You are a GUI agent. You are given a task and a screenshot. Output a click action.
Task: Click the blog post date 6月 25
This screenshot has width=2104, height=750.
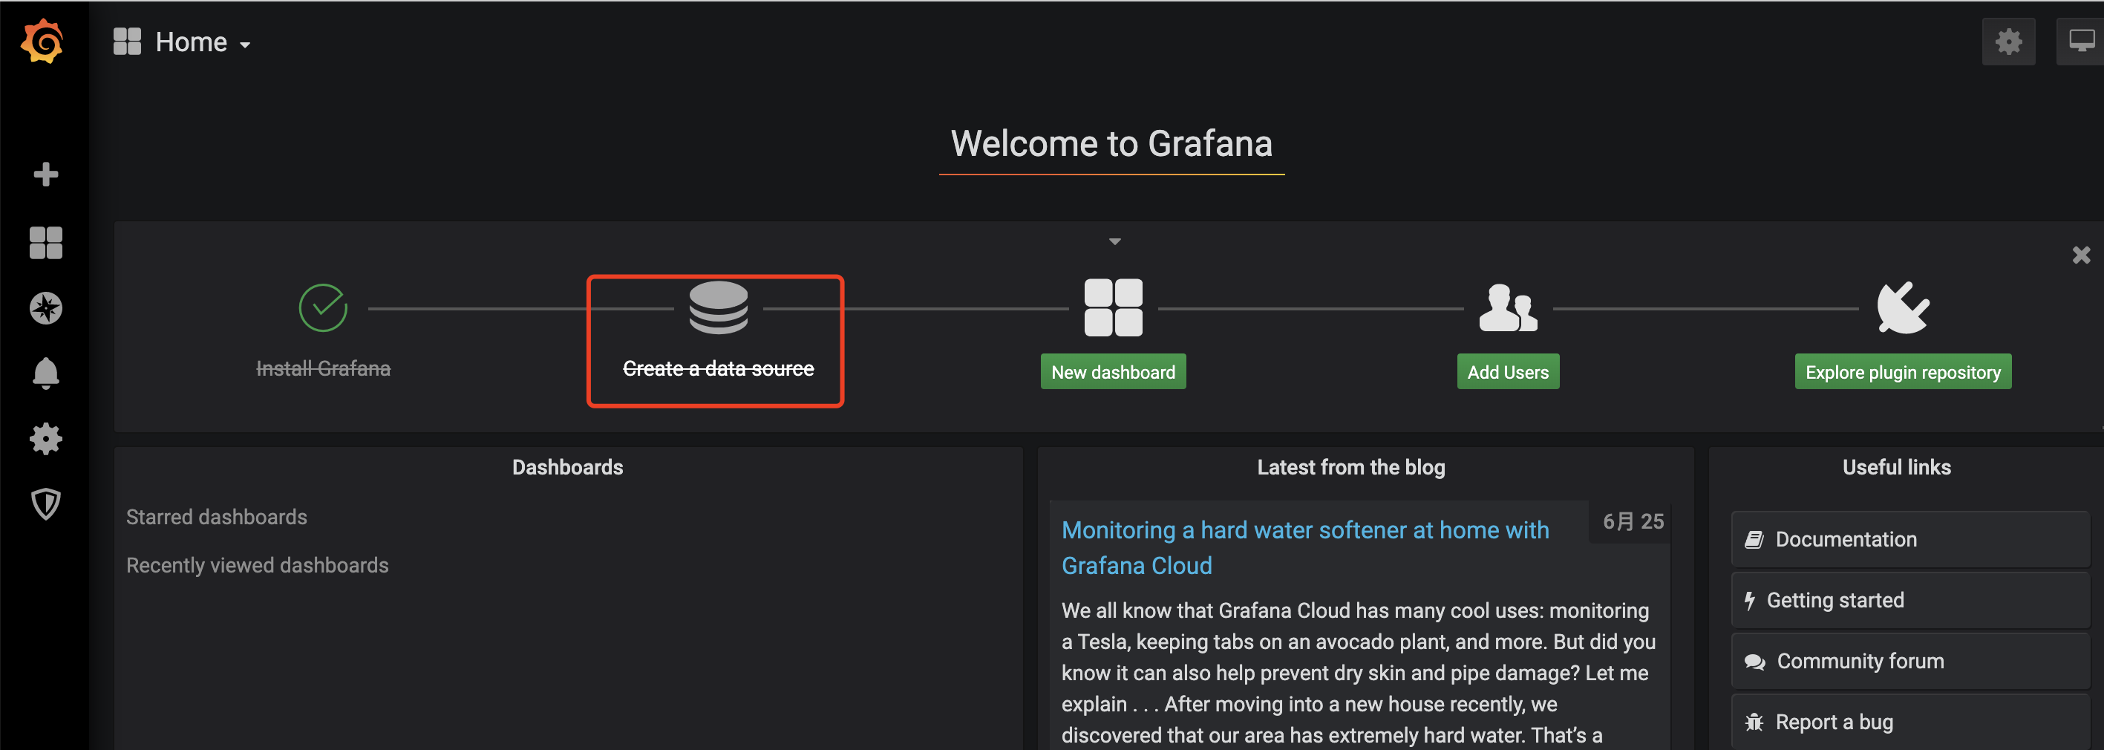[1633, 521]
